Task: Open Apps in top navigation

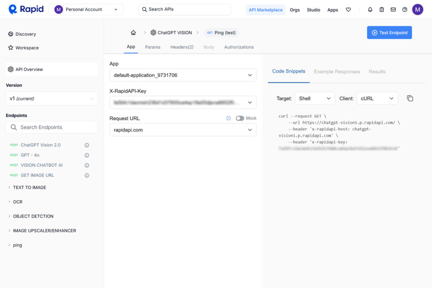Action: [x=332, y=10]
